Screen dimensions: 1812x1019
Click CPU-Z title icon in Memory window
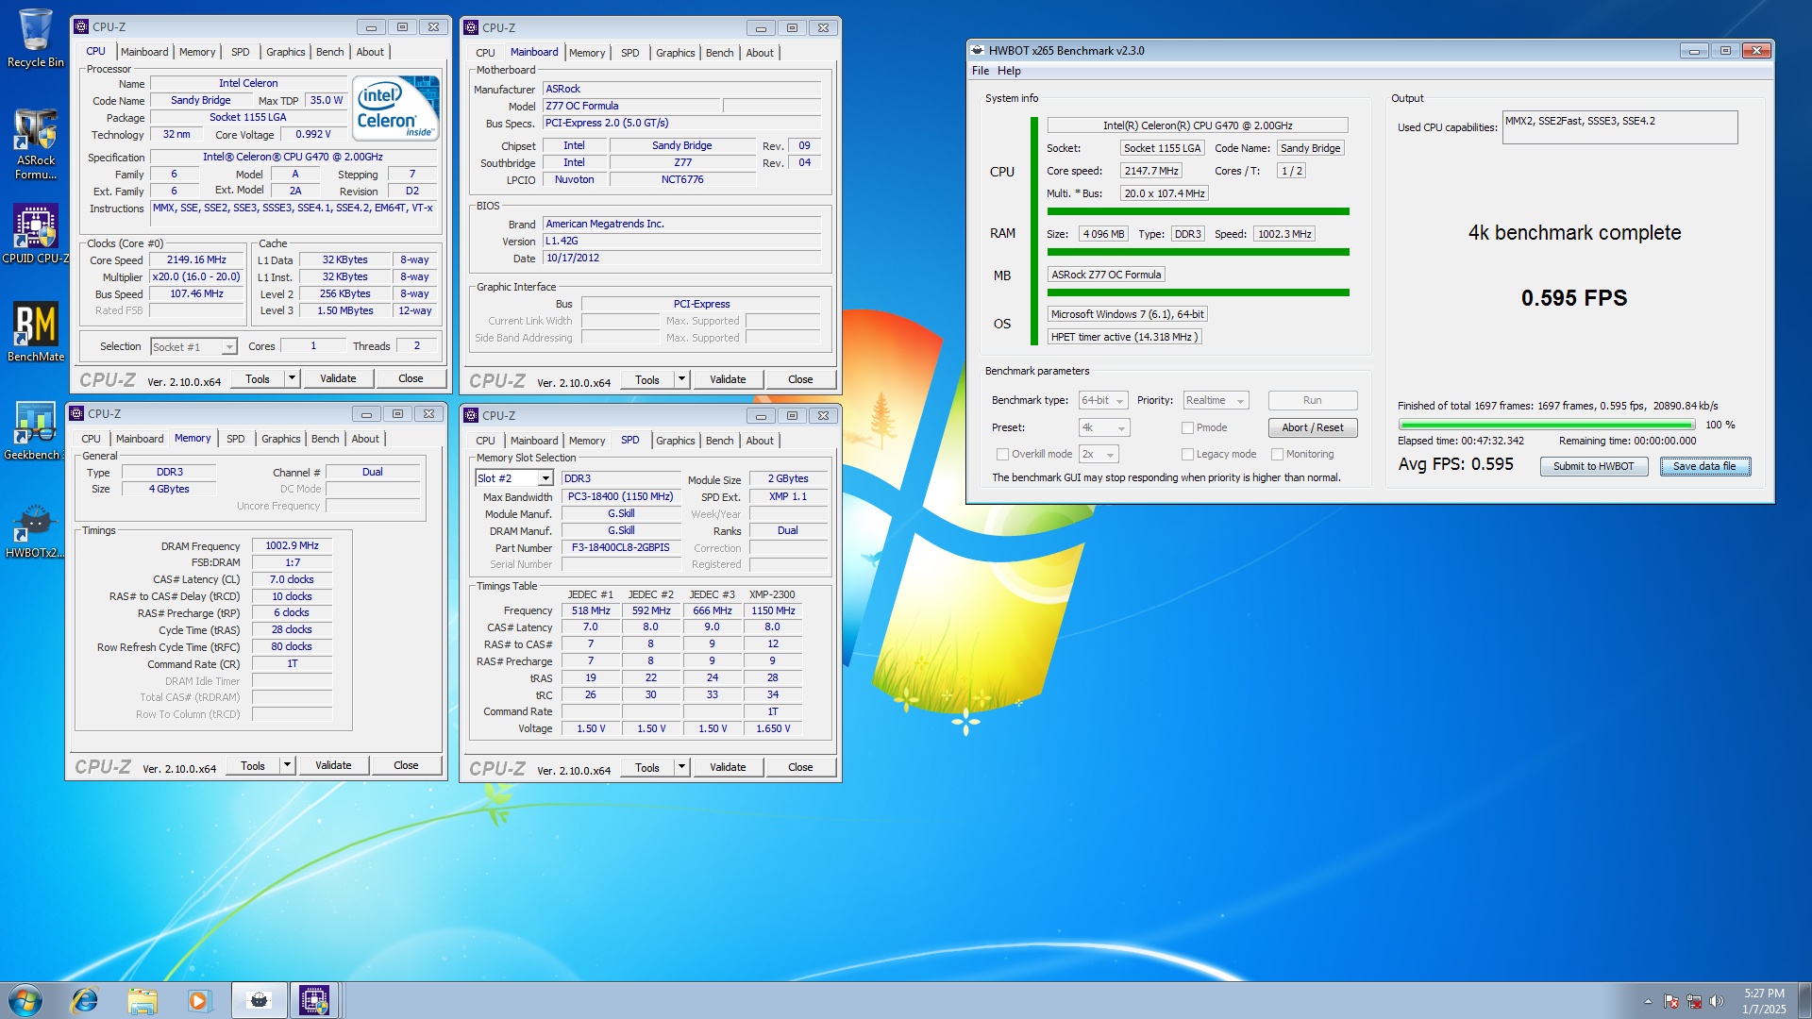pos(76,414)
